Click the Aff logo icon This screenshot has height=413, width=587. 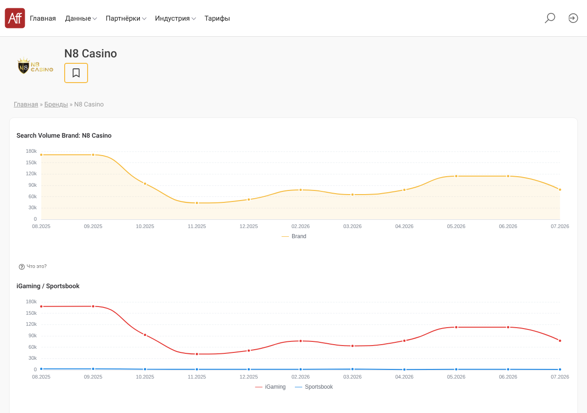point(15,18)
